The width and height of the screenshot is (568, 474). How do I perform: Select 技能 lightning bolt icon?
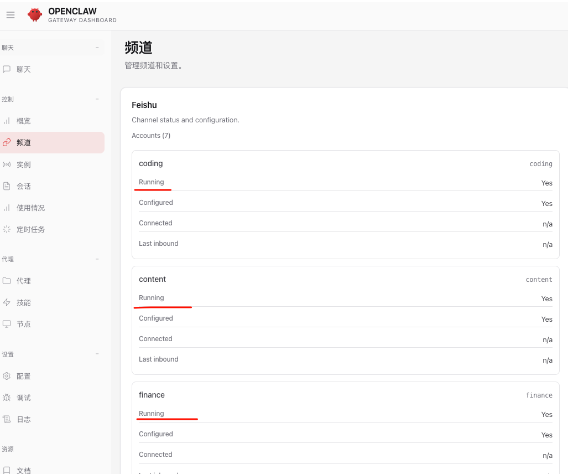coord(7,302)
